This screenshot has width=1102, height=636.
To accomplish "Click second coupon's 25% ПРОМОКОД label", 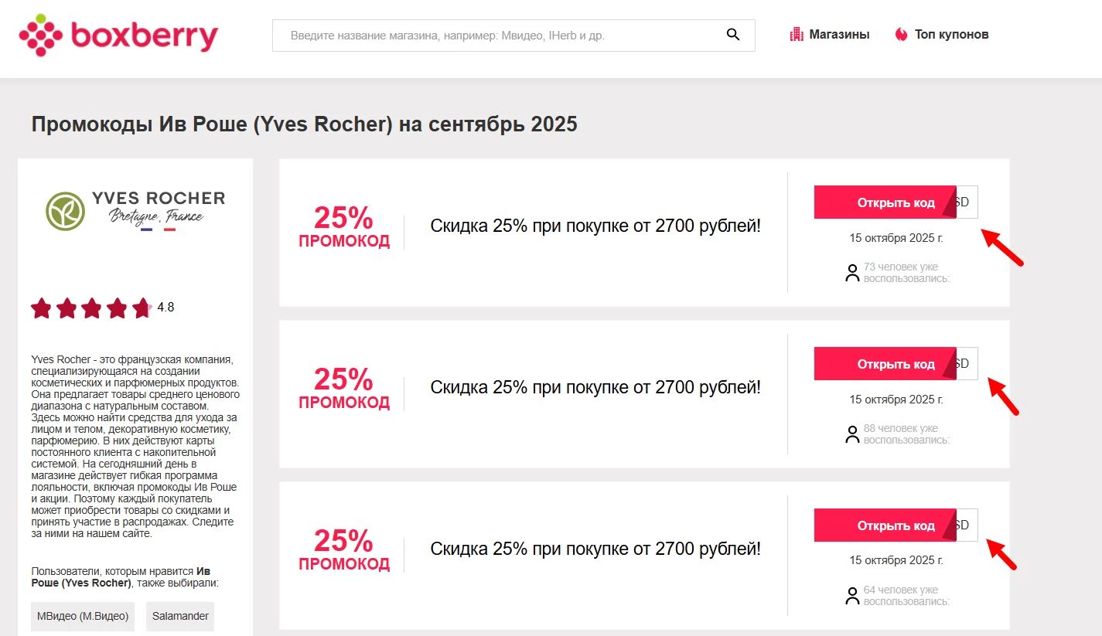I will (x=344, y=389).
